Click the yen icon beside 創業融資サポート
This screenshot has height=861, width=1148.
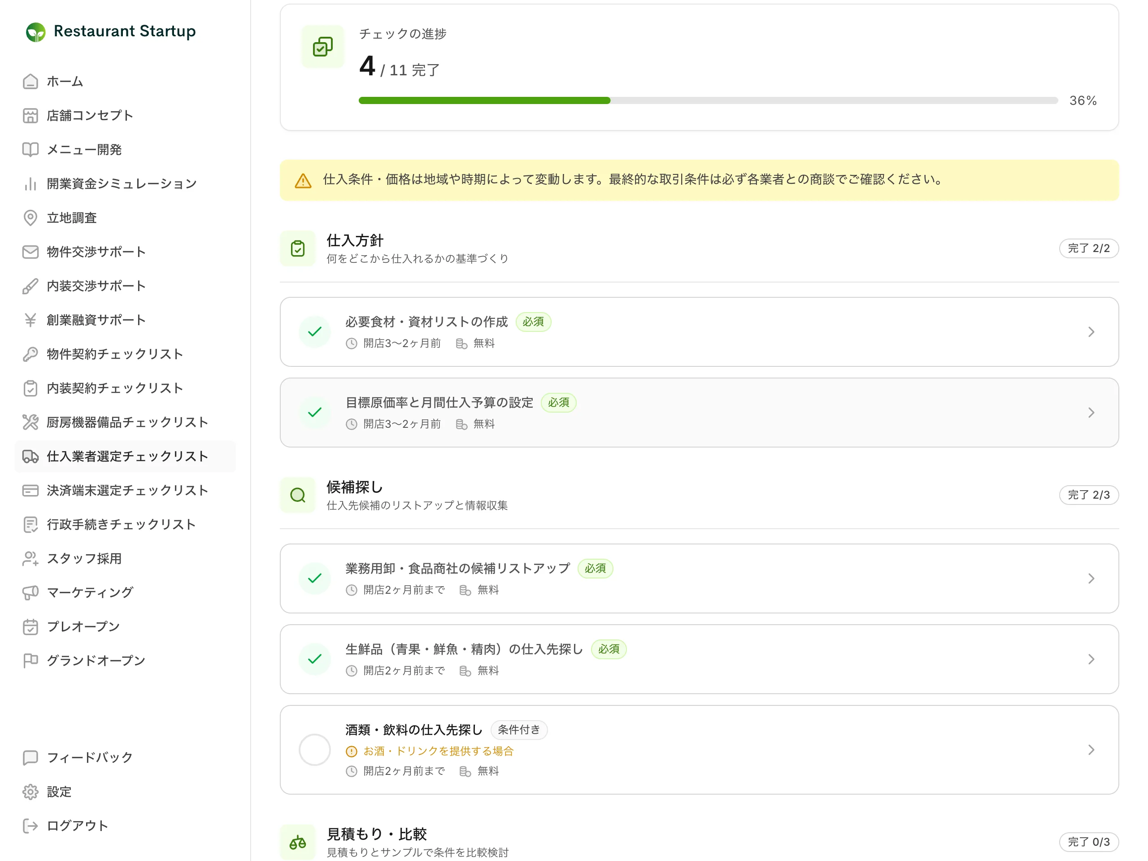(x=30, y=320)
